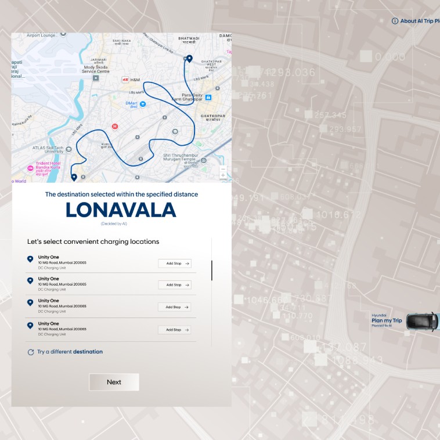This screenshot has width=440, height=440.
Task: Click the route start pin near Bhatwadi
Action: pyautogui.click(x=189, y=58)
